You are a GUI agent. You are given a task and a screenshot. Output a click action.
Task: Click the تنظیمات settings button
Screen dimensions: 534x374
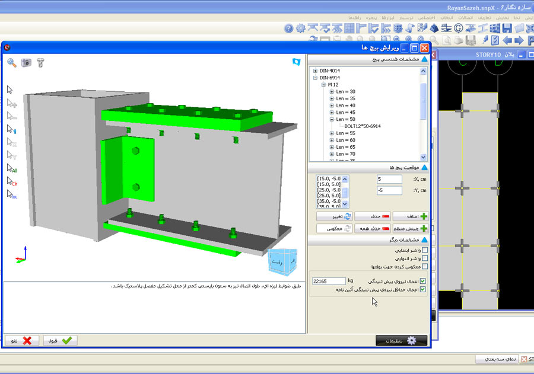pyautogui.click(x=401, y=340)
